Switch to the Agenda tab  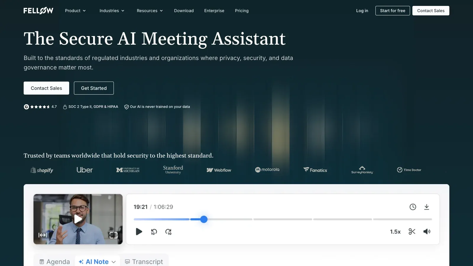click(54, 262)
